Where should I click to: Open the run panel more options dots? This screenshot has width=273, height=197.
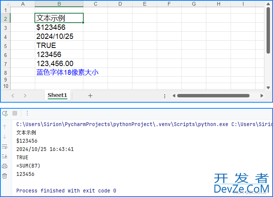(27, 113)
